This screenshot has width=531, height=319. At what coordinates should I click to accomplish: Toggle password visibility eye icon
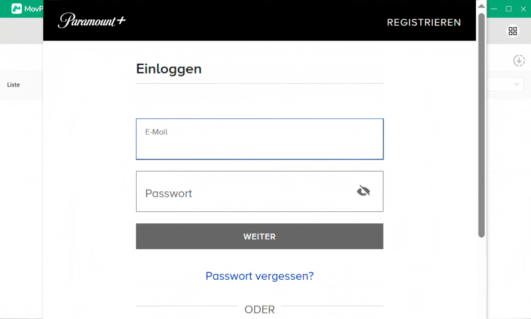click(363, 191)
